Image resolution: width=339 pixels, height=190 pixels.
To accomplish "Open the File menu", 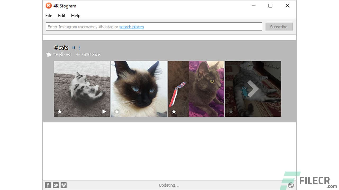I will (48, 16).
